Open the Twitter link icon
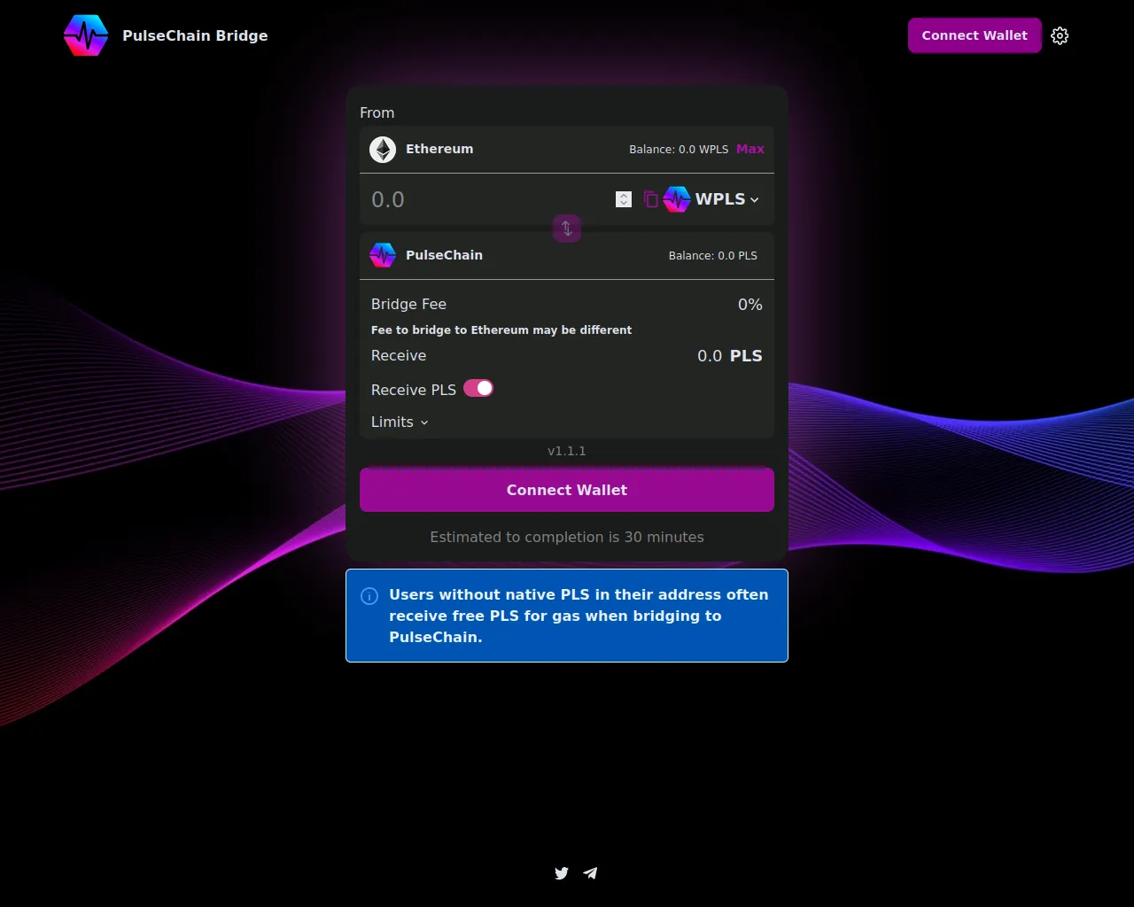The height and width of the screenshot is (907, 1134). click(x=562, y=873)
